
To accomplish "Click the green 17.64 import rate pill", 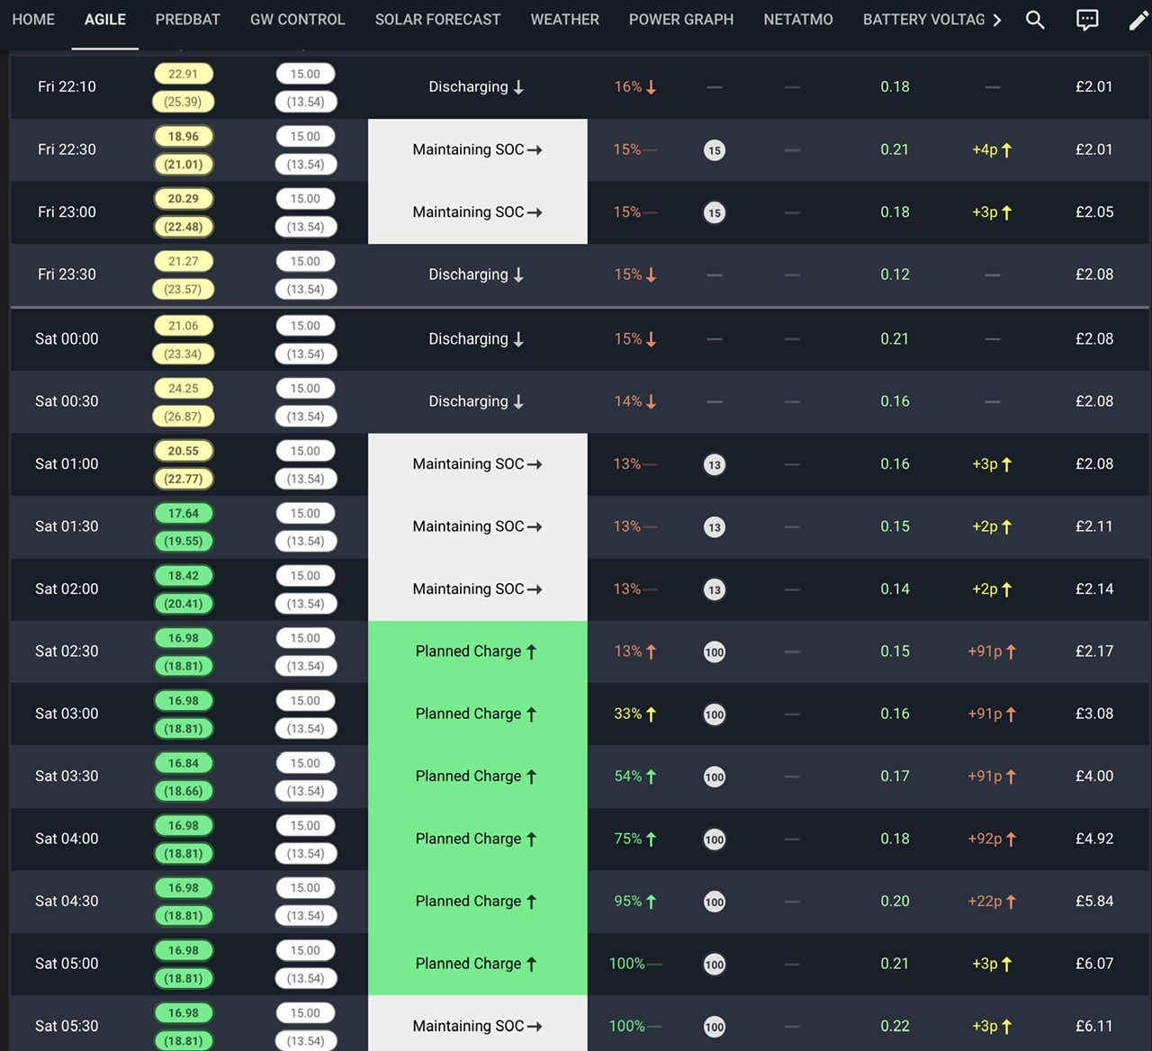I will [x=184, y=513].
